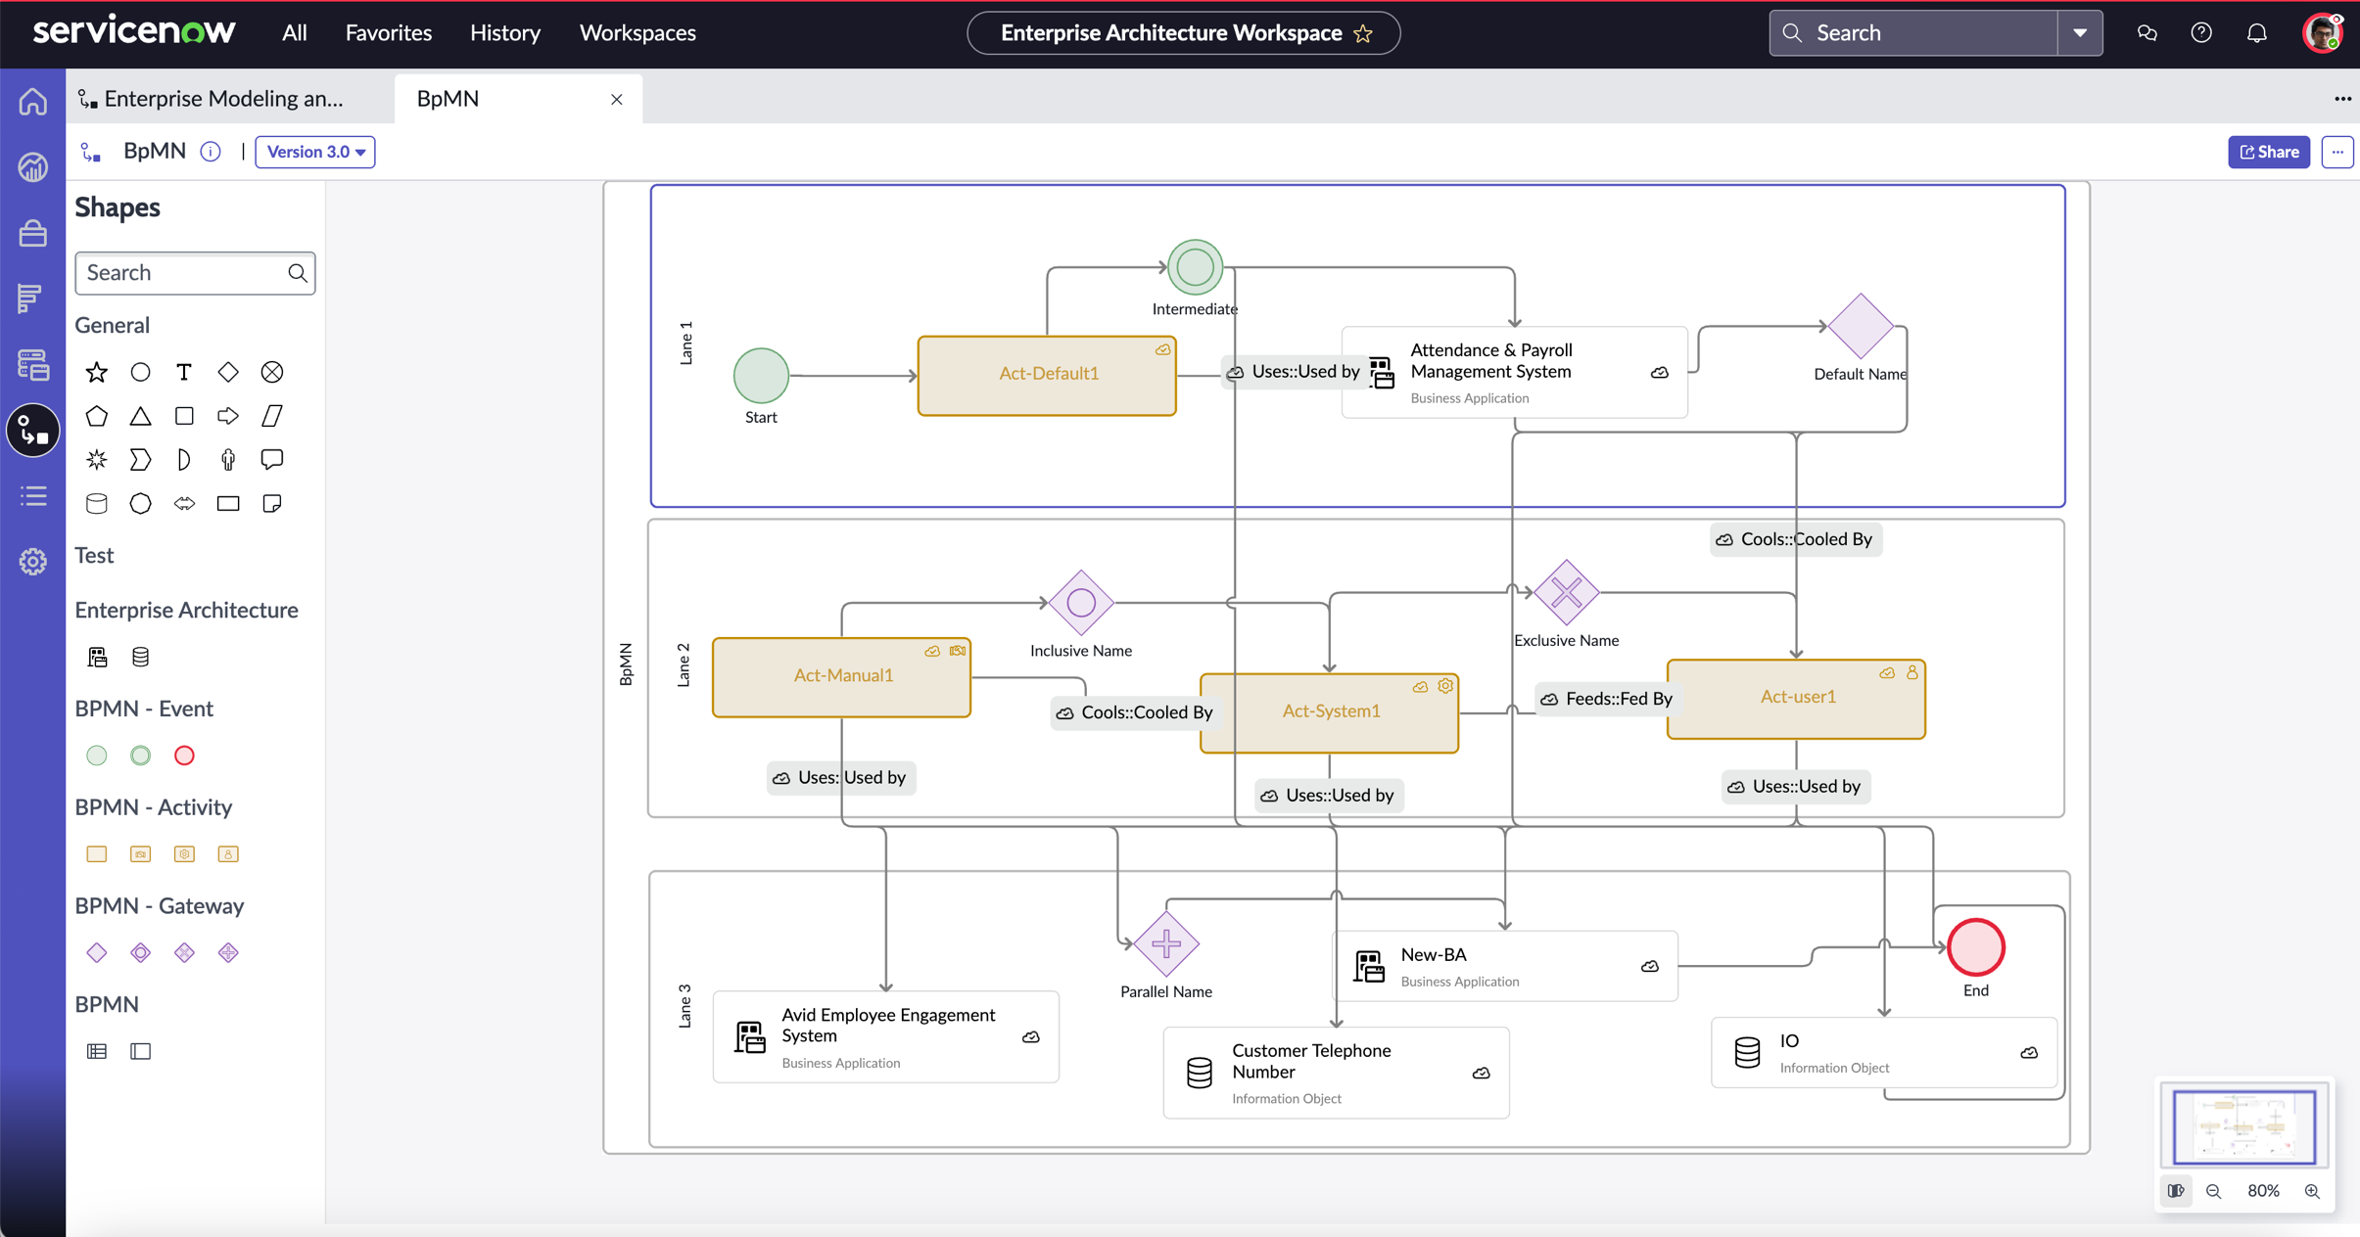The width and height of the screenshot is (2360, 1237).
Task: Select the End event node
Action: pos(1976,947)
